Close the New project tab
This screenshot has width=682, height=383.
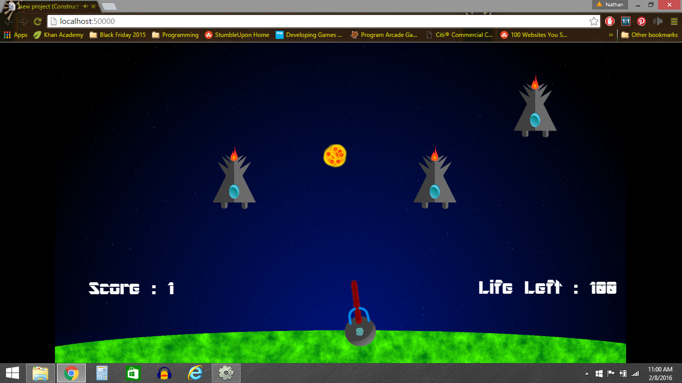coord(93,6)
